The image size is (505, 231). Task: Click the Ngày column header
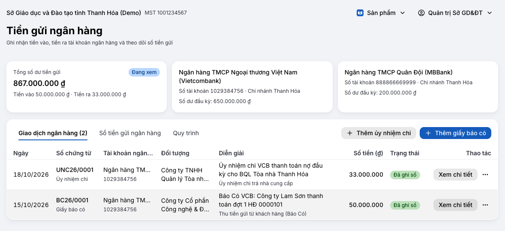click(x=21, y=153)
